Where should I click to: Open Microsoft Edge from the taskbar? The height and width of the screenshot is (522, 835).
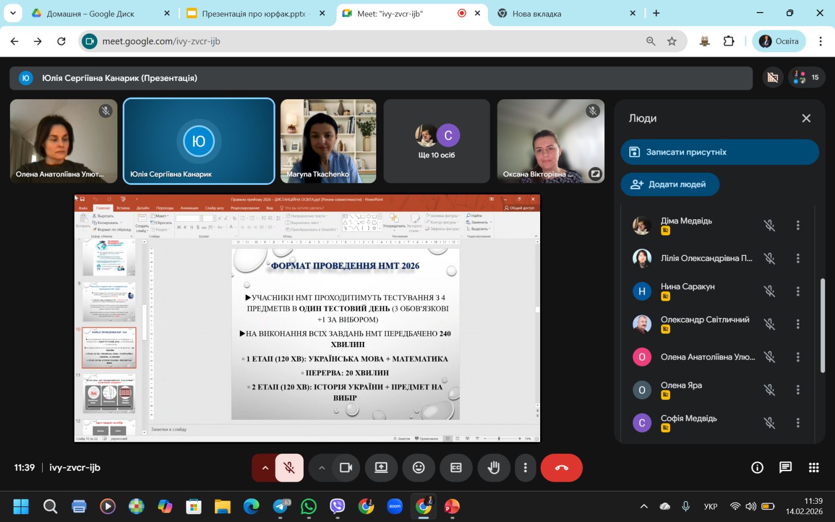[252, 506]
